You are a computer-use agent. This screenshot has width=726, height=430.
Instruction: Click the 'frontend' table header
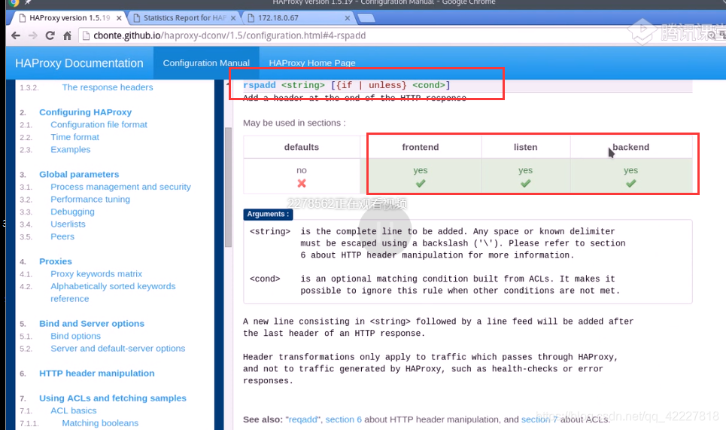[x=421, y=147]
